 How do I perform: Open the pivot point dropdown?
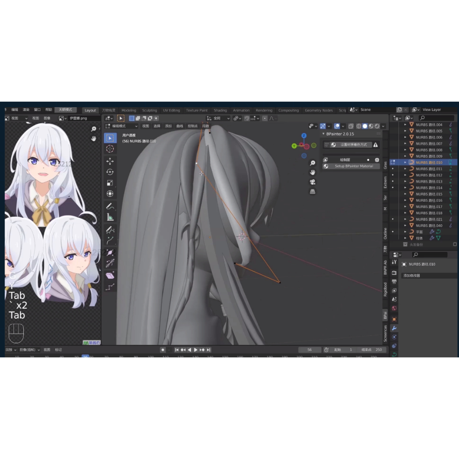click(x=237, y=118)
